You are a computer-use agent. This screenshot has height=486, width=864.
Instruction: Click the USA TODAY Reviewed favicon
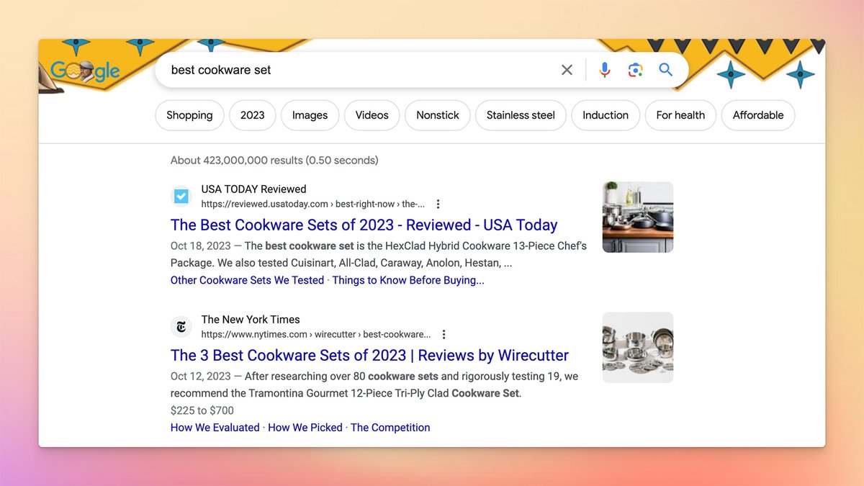(181, 195)
